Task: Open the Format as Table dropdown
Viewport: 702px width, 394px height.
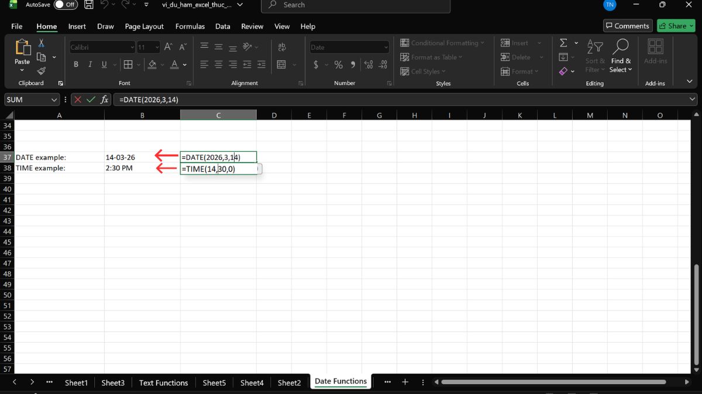Action: click(x=432, y=57)
